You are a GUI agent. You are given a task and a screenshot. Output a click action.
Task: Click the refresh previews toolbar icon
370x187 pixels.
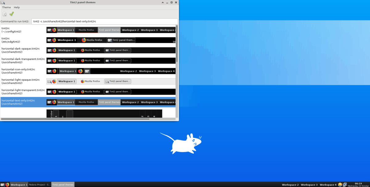point(4,14)
